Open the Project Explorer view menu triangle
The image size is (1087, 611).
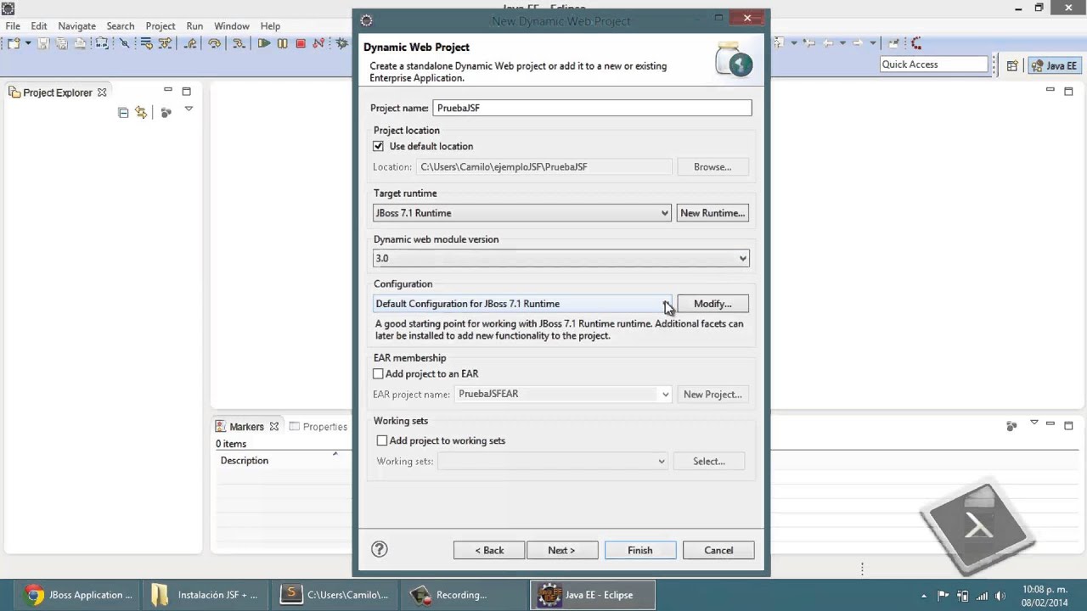click(x=189, y=109)
